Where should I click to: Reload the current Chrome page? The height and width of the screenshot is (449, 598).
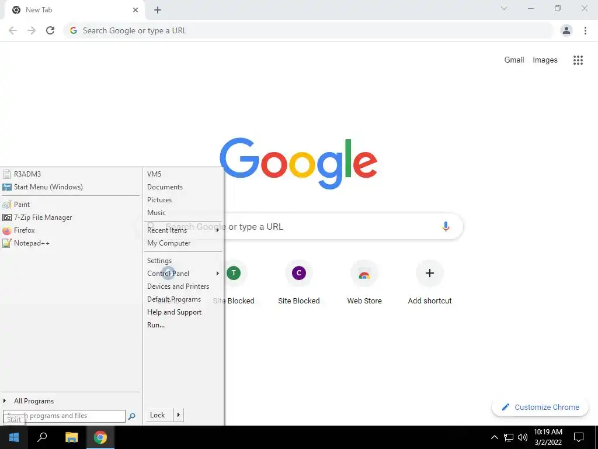pyautogui.click(x=50, y=30)
